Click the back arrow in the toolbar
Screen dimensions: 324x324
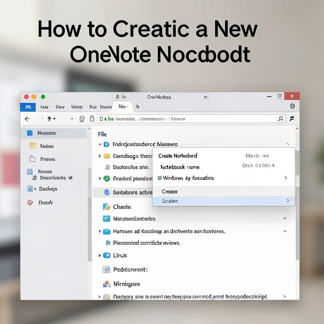pyautogui.click(x=27, y=119)
